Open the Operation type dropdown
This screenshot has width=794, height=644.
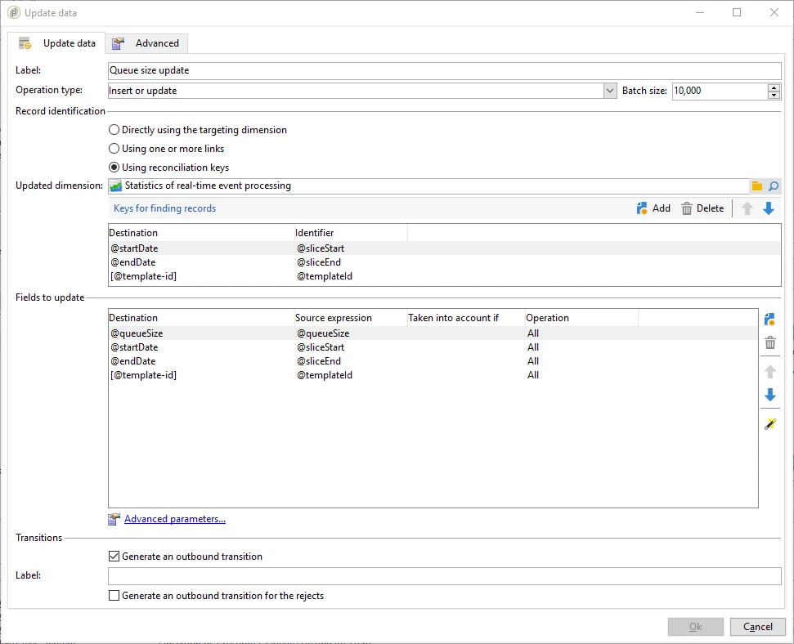click(x=610, y=91)
